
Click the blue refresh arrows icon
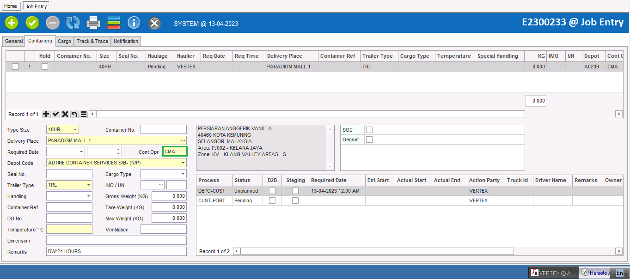click(73, 23)
